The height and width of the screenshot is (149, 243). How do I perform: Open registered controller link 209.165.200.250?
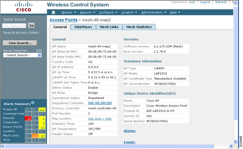tap(100, 103)
